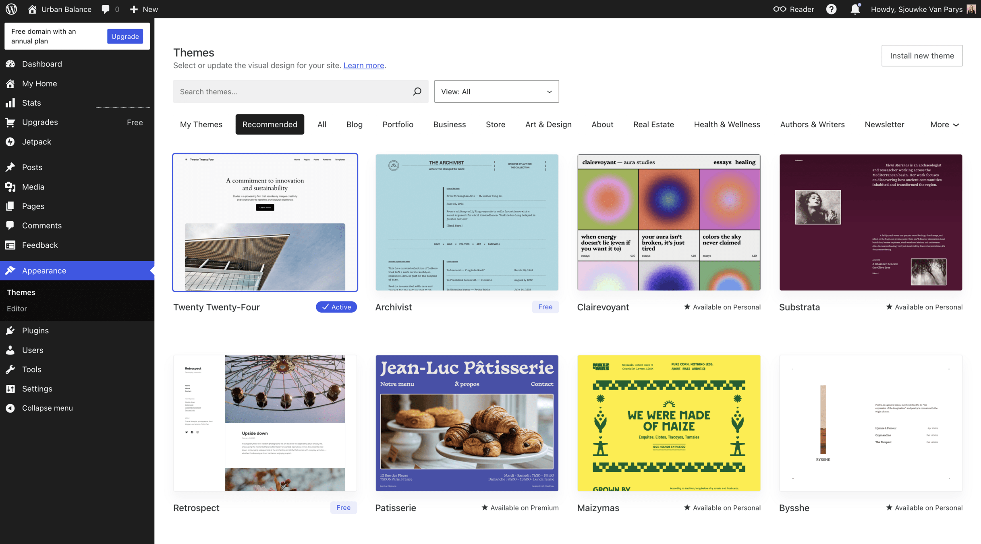The width and height of the screenshot is (981, 544).
Task: Open the Clairevoyant theme thumbnail
Action: (668, 222)
